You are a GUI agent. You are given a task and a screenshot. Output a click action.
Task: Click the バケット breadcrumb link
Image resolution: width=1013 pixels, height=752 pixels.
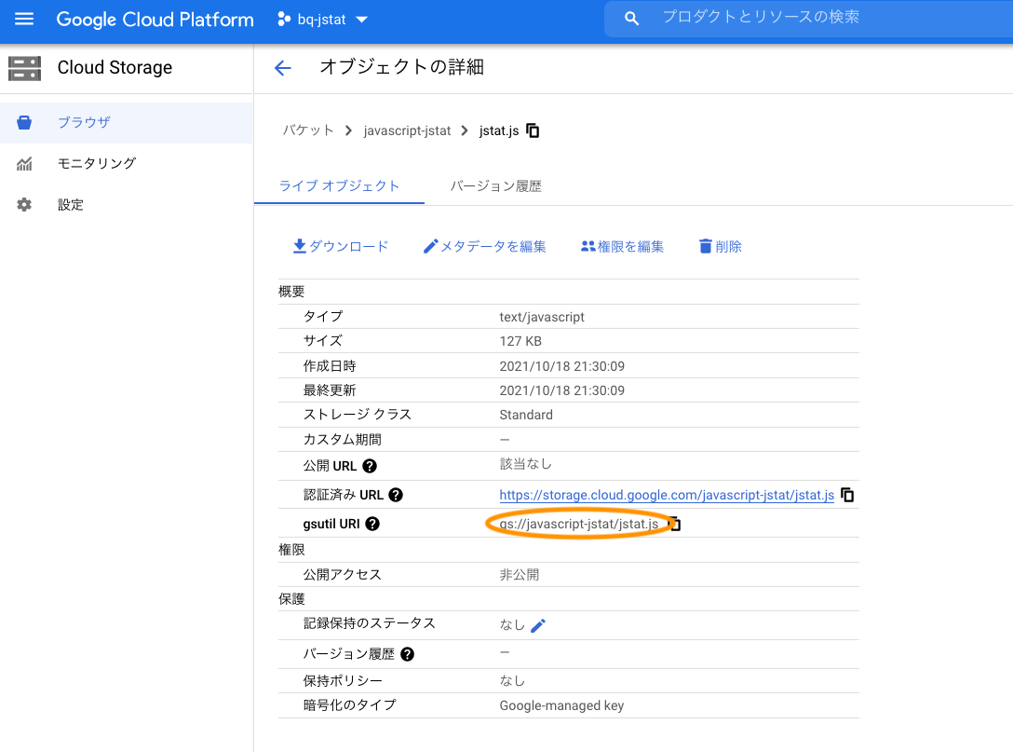[x=308, y=130]
